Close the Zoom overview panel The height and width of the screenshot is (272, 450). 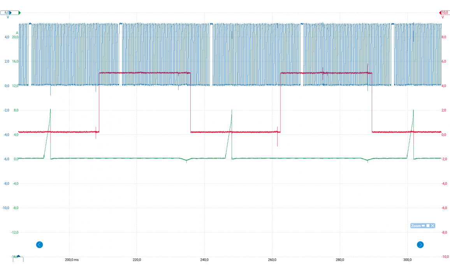point(432,226)
